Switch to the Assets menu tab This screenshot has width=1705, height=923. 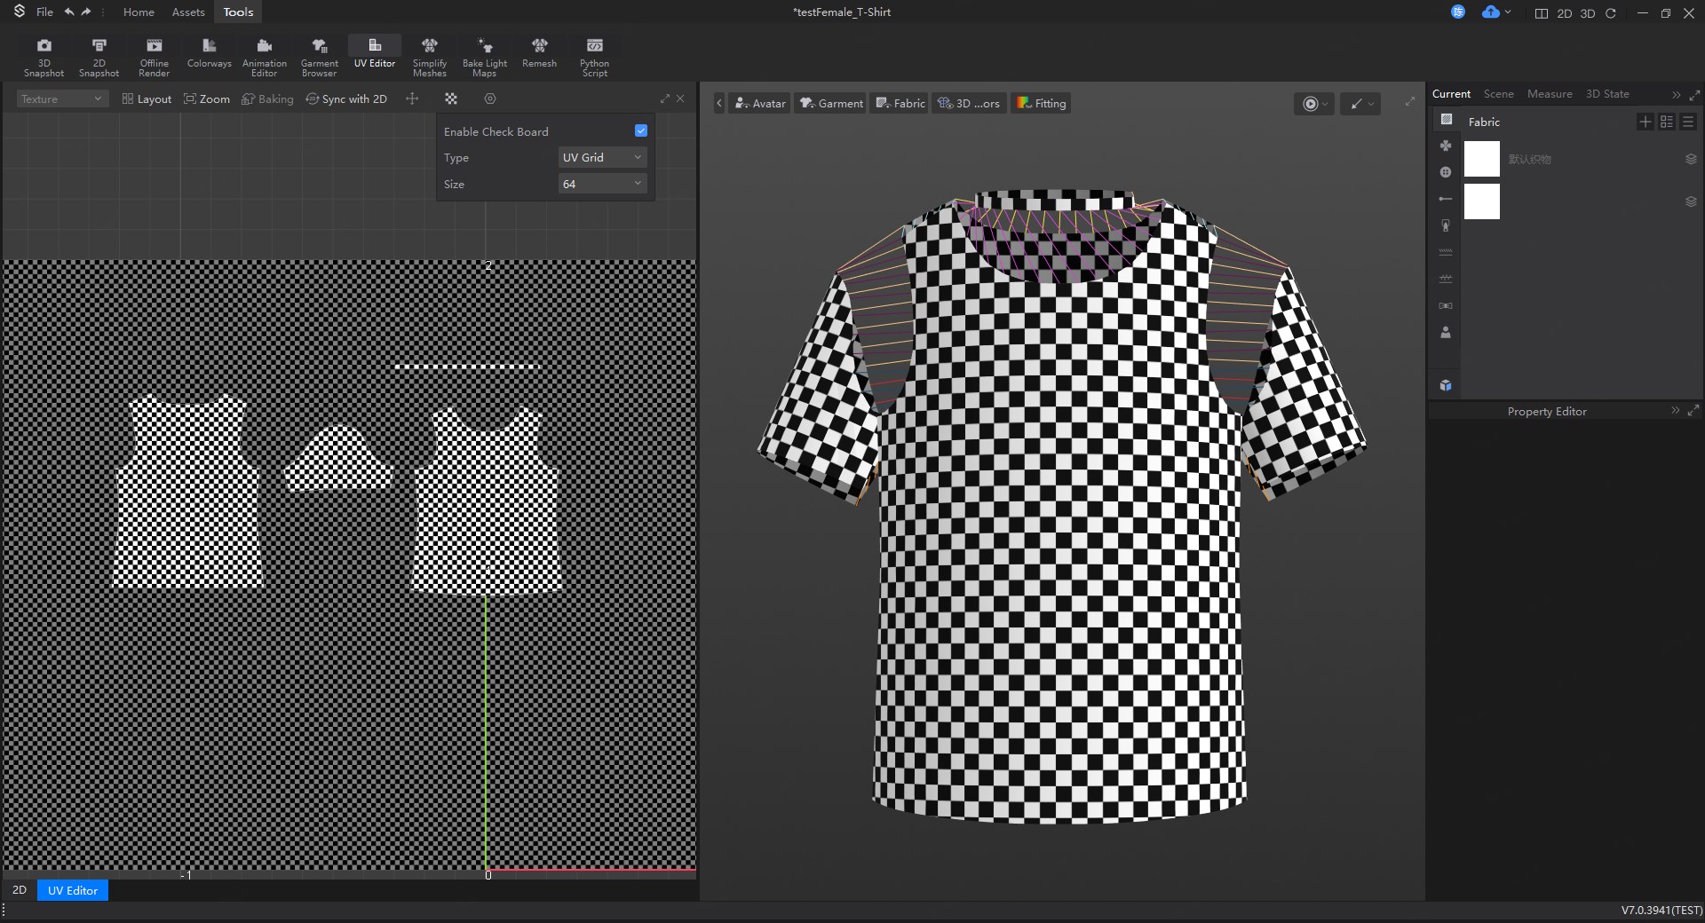tap(188, 12)
